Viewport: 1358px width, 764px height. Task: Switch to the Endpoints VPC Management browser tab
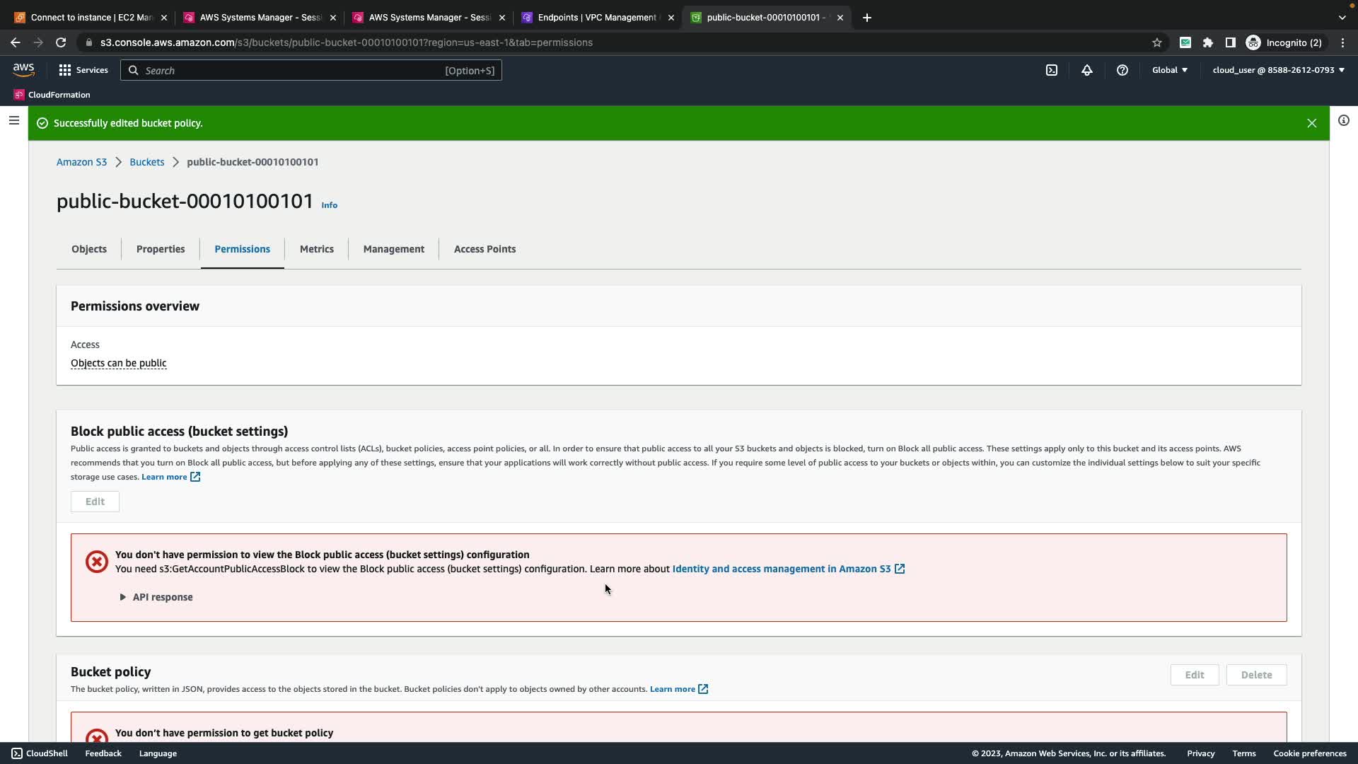[x=596, y=18]
